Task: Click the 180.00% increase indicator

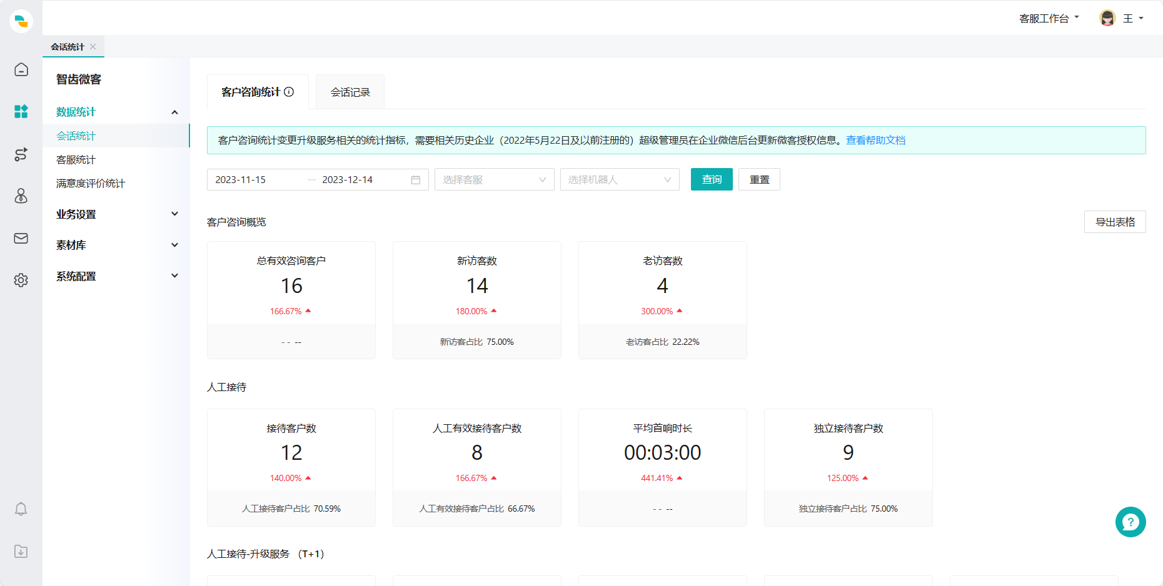Action: point(476,311)
